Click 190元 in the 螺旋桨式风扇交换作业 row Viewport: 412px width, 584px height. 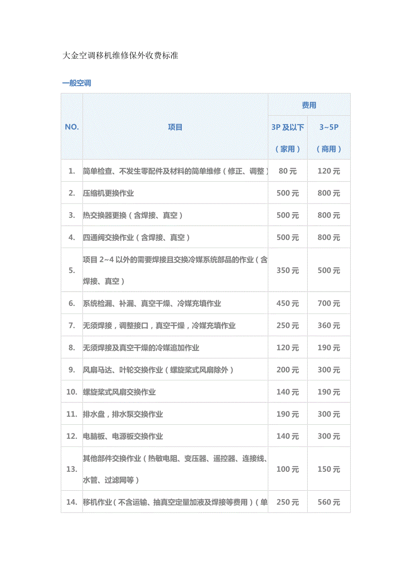329,392
